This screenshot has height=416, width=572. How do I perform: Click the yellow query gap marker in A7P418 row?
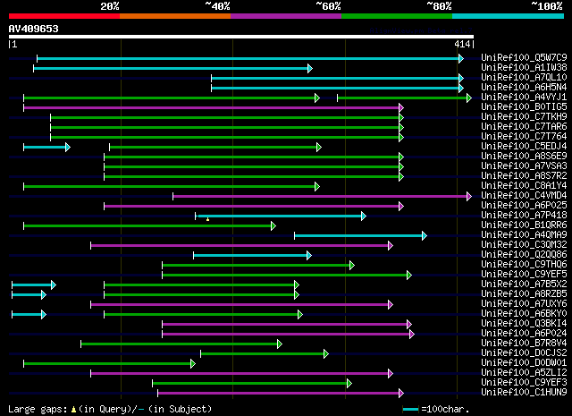[207, 219]
